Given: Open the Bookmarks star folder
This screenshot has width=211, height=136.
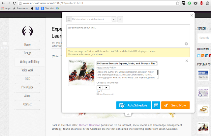Looking at the screenshot, I should [20, 8].
